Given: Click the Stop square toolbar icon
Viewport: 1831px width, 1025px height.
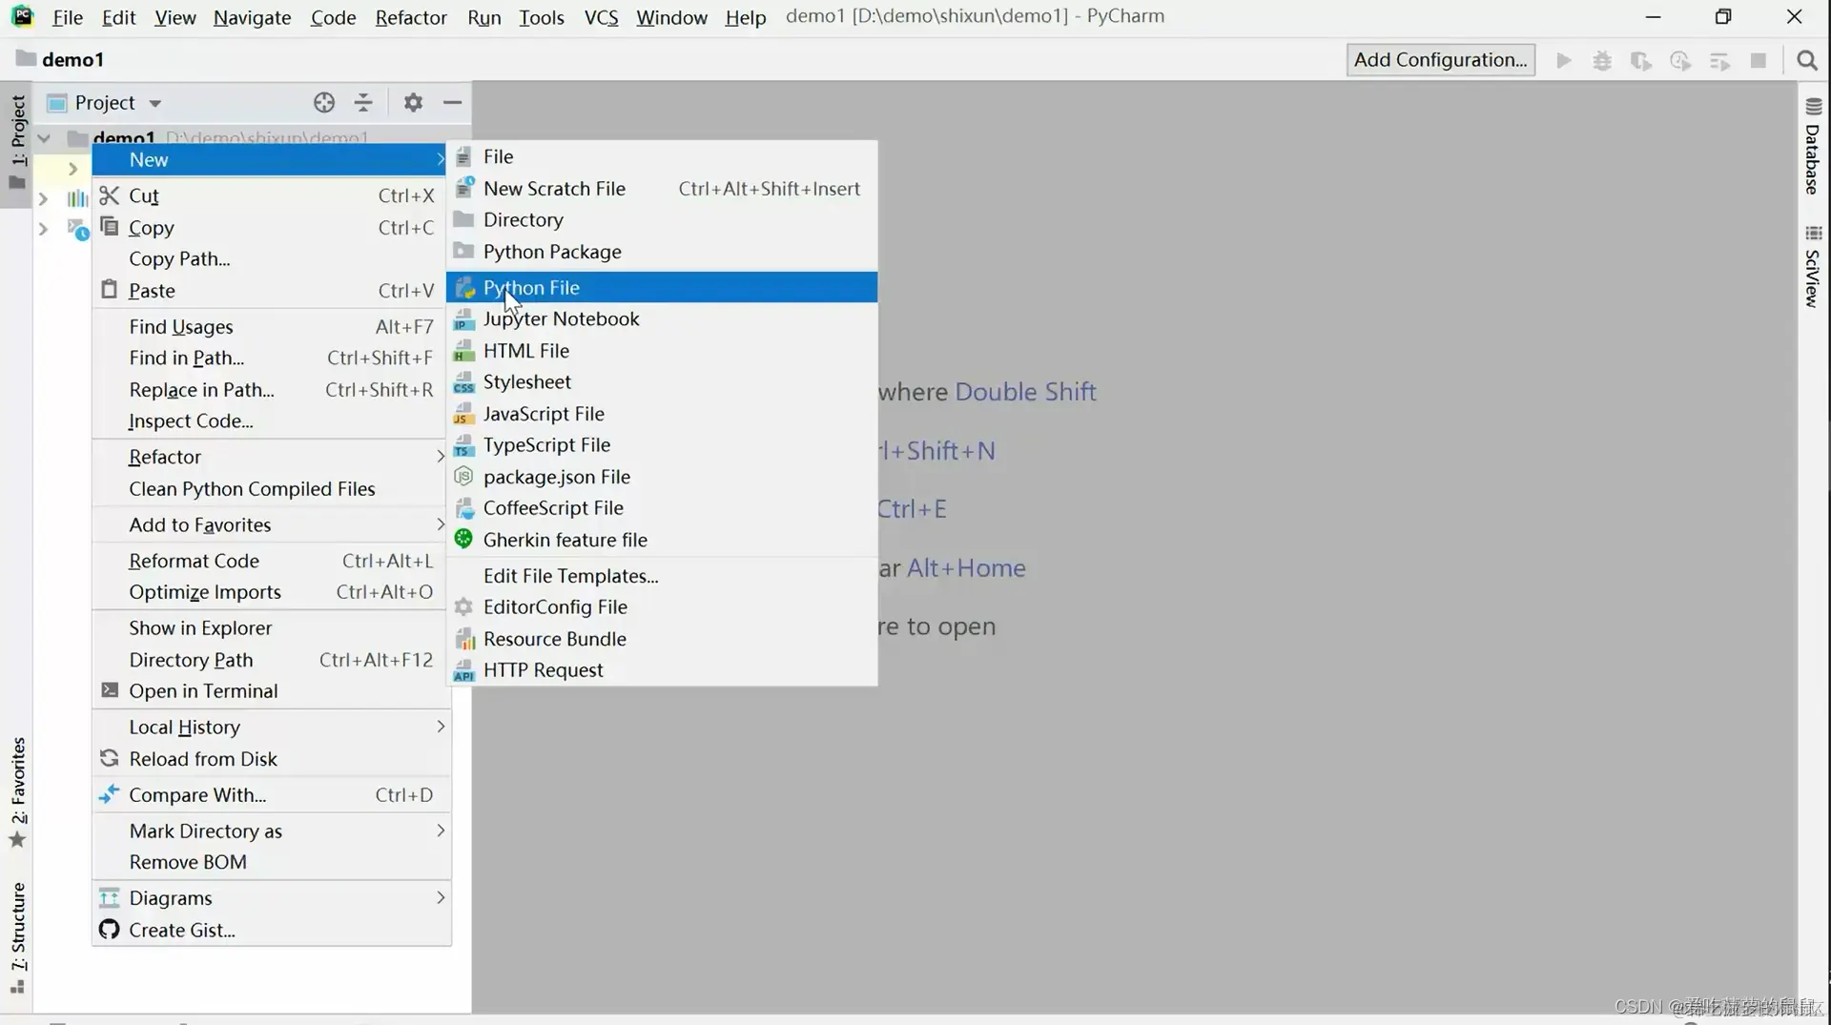Looking at the screenshot, I should click(x=1759, y=60).
